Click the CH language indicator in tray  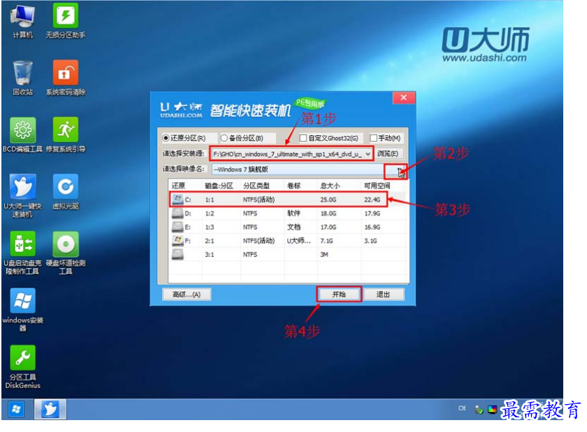click(x=462, y=408)
